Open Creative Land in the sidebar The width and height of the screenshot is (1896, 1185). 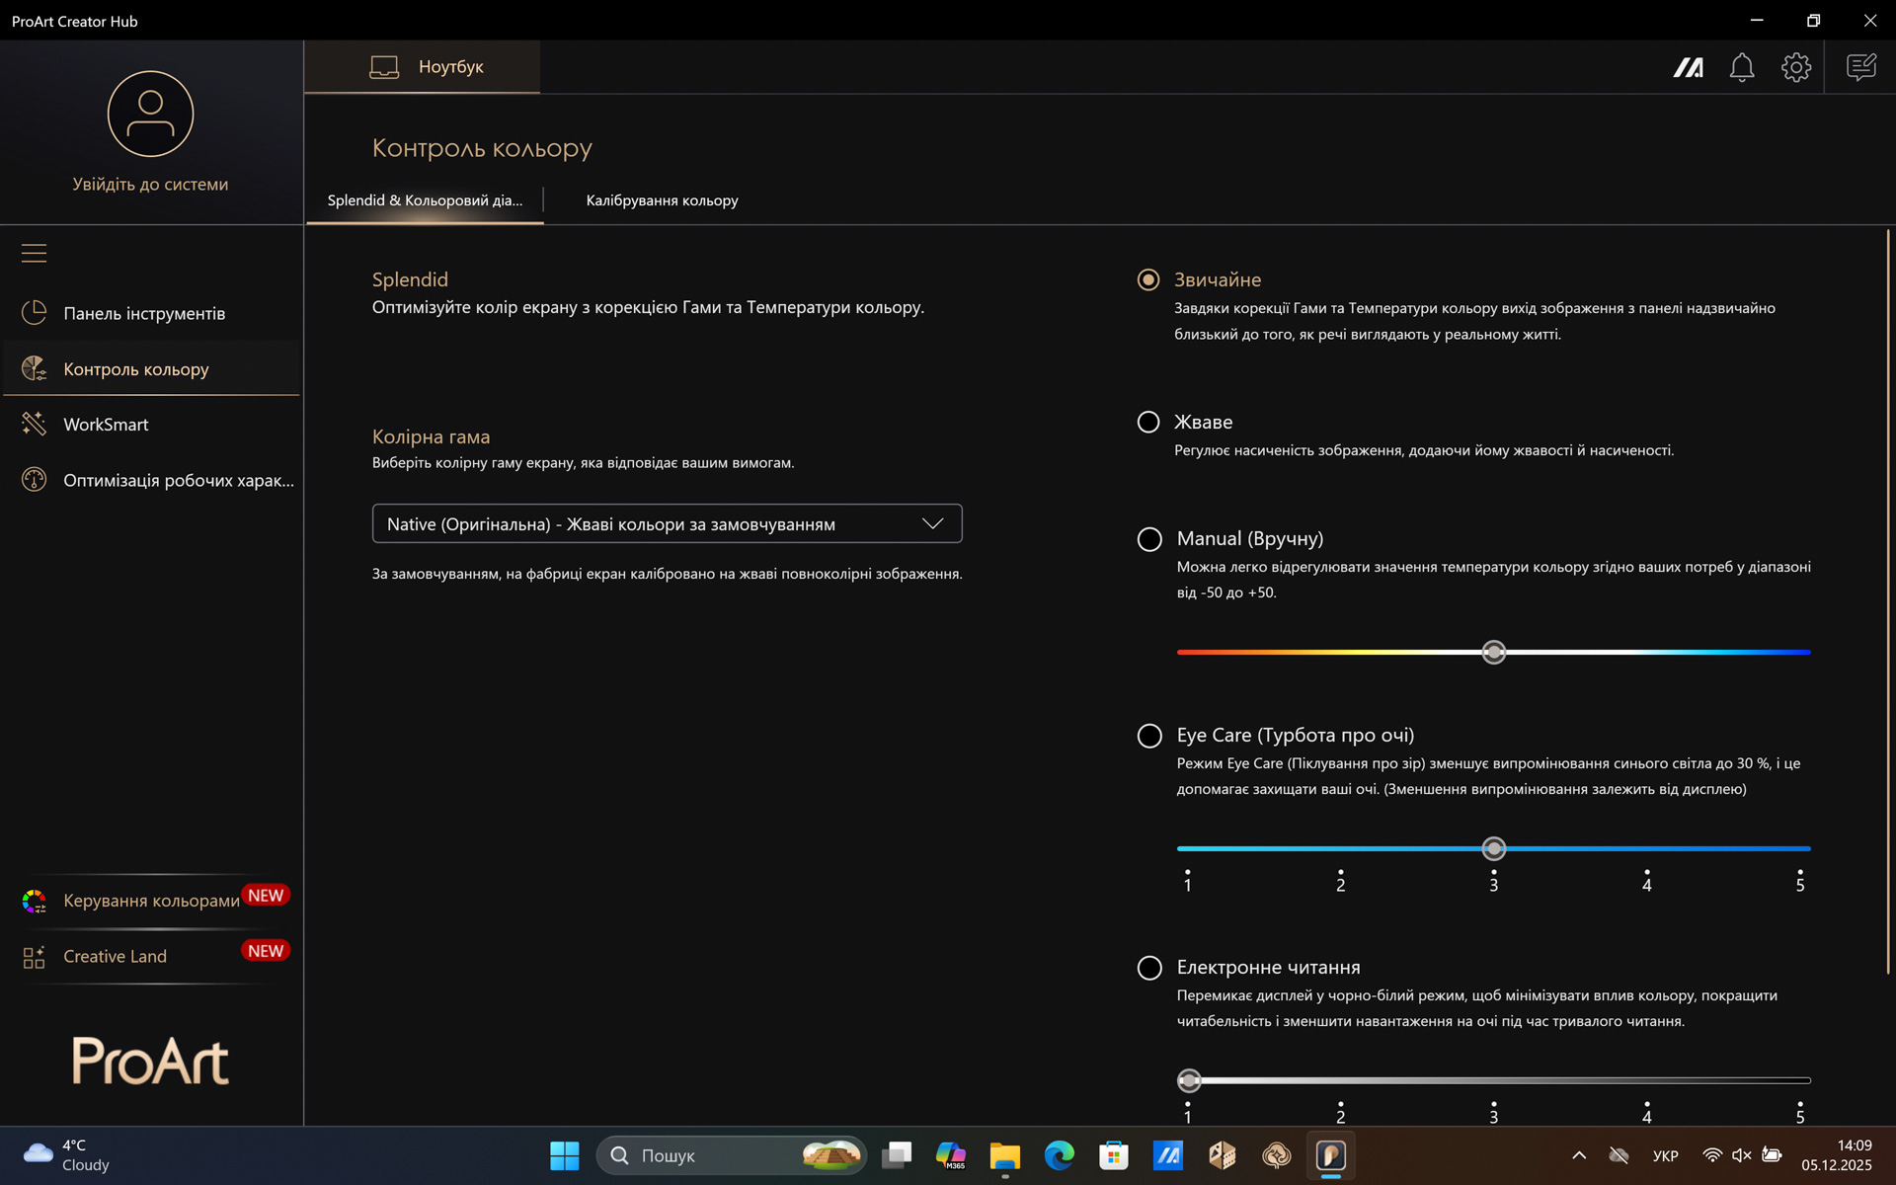point(152,956)
